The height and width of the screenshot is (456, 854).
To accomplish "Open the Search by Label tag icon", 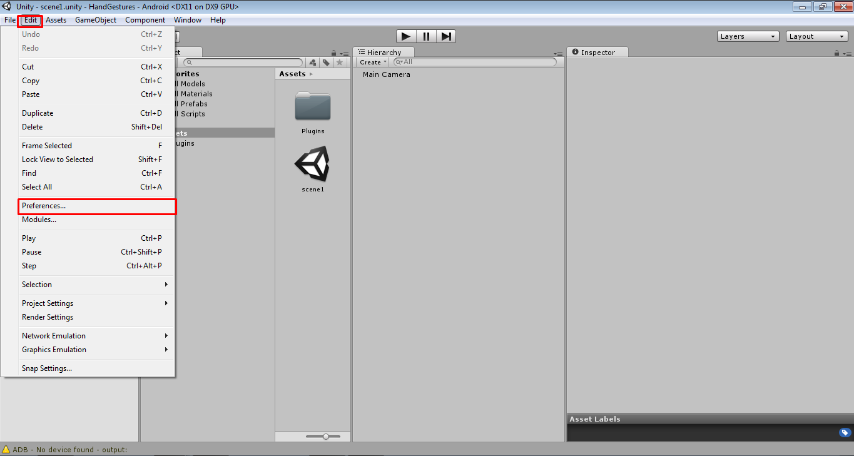I will coord(326,63).
